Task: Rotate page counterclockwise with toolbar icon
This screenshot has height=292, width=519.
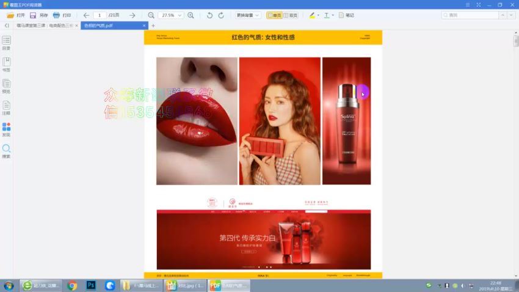Action: 209,15
